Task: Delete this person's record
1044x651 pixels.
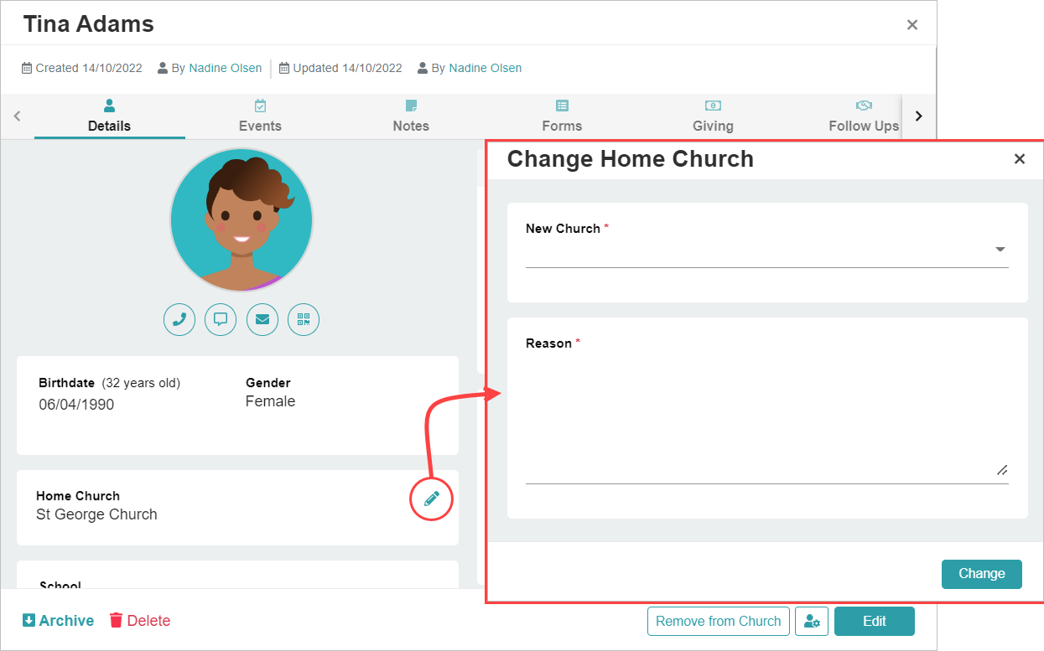Action: tap(140, 621)
